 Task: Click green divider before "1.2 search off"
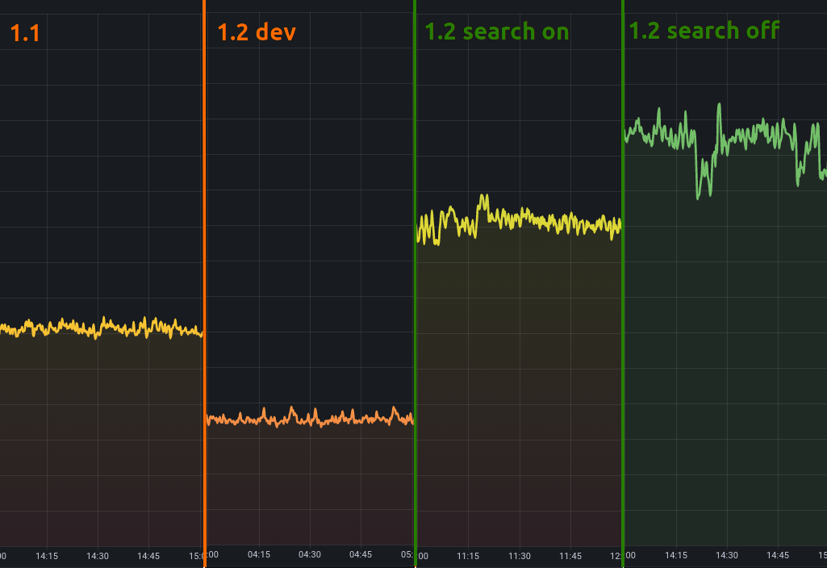click(x=623, y=282)
